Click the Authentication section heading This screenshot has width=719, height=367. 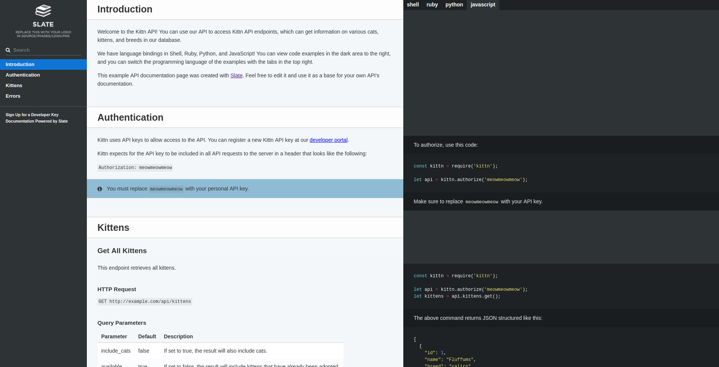tap(130, 117)
